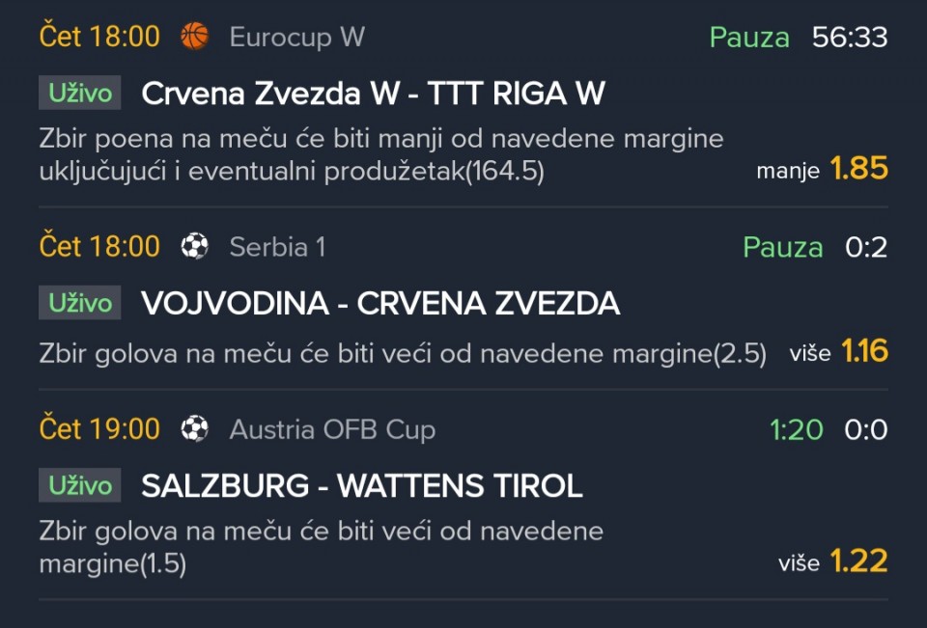
Task: Click the soccer ball icon beside Austria OFB Cup
Action: click(x=194, y=429)
